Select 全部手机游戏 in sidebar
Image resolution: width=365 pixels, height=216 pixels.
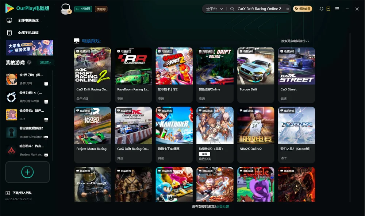pyautogui.click(x=28, y=33)
